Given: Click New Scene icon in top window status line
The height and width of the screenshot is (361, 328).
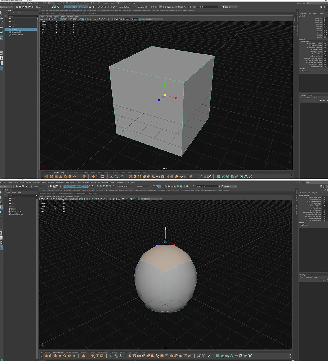Looking at the screenshot, I should pyautogui.click(x=17, y=7).
